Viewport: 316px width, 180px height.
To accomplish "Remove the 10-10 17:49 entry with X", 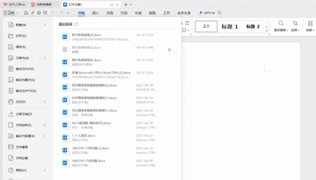I will [169, 50].
